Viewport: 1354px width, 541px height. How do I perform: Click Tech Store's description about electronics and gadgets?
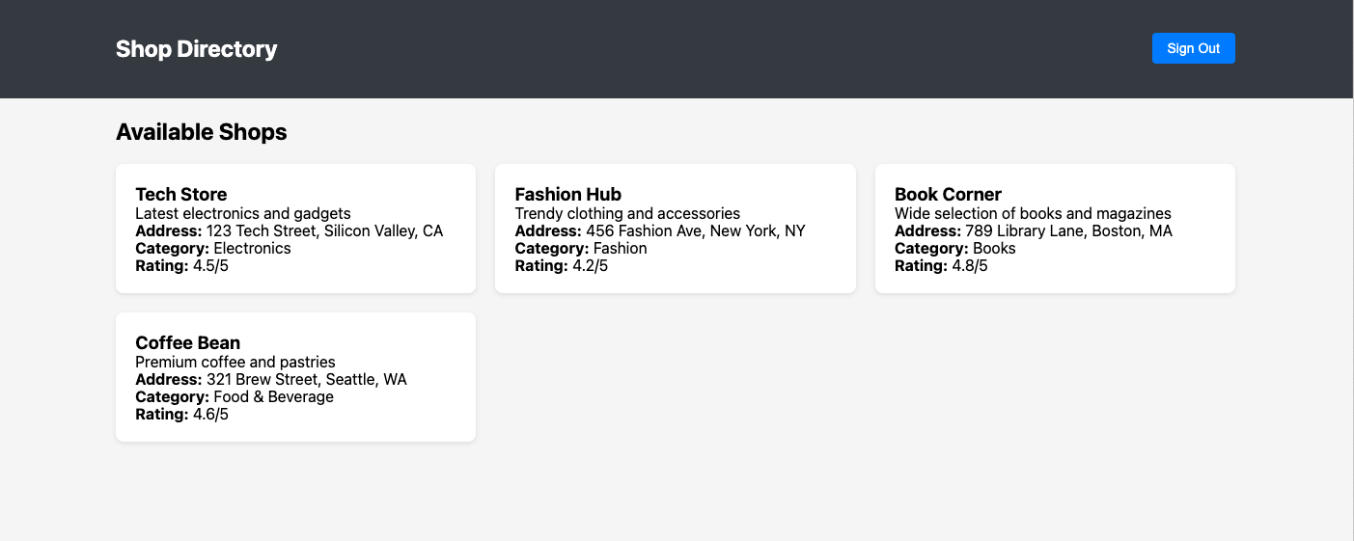click(x=243, y=213)
